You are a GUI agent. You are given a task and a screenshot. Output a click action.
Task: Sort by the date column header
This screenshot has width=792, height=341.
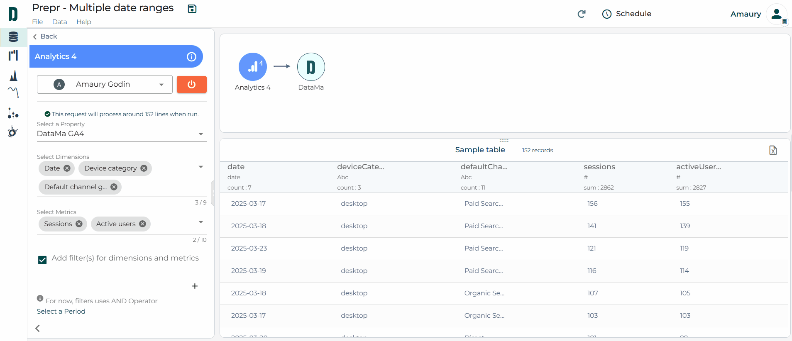point(236,167)
